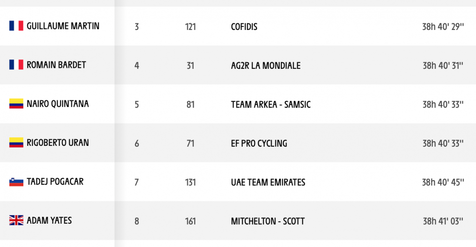The image size is (476, 247).
Task: Click the British flag beside Adam Yates
Action: pyautogui.click(x=16, y=220)
